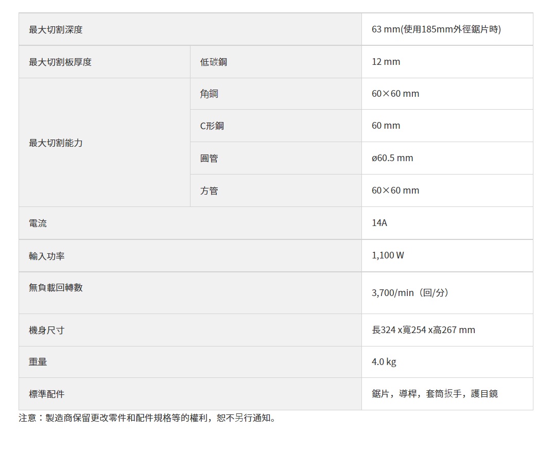Select the 4.0 kg weight value
Image resolution: width=554 pixels, height=451 pixels.
click(x=384, y=362)
